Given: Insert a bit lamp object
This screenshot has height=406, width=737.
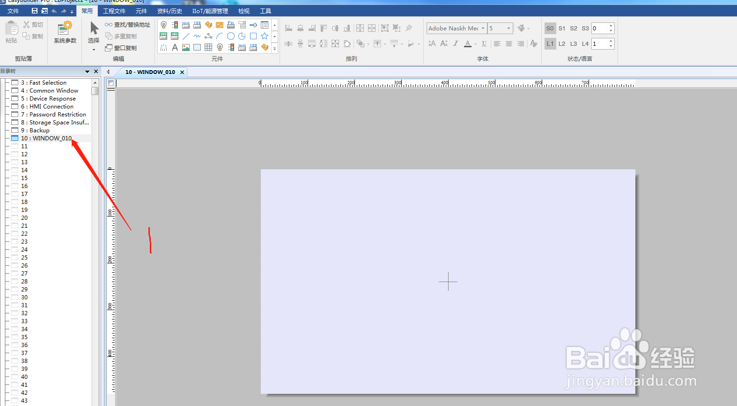Looking at the screenshot, I should [x=163, y=25].
